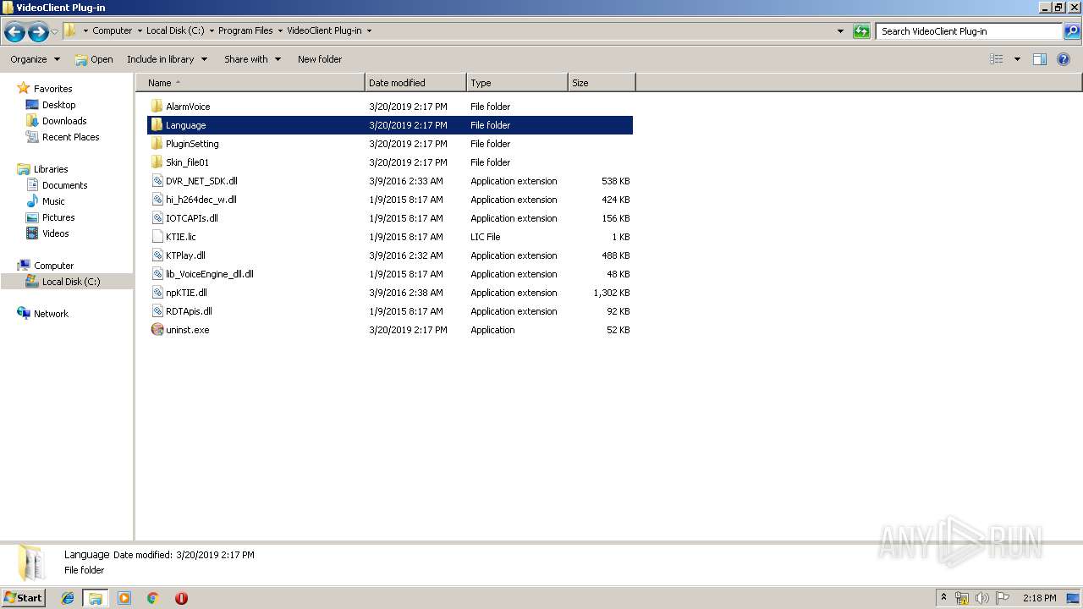Click the network tray icon
The image size is (1083, 609).
click(962, 598)
